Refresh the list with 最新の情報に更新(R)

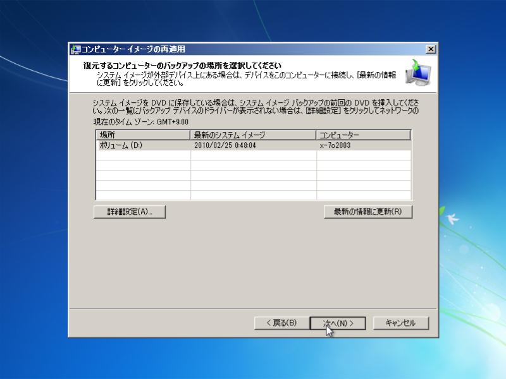[367, 212]
